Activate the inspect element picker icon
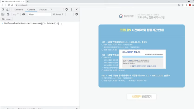Viewport: 194px width, 109px height. pos(3,9)
